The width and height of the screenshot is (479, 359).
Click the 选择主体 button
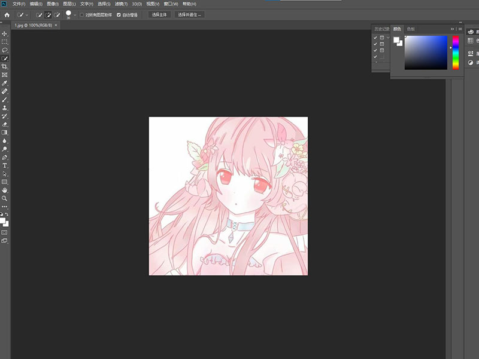[x=159, y=14]
